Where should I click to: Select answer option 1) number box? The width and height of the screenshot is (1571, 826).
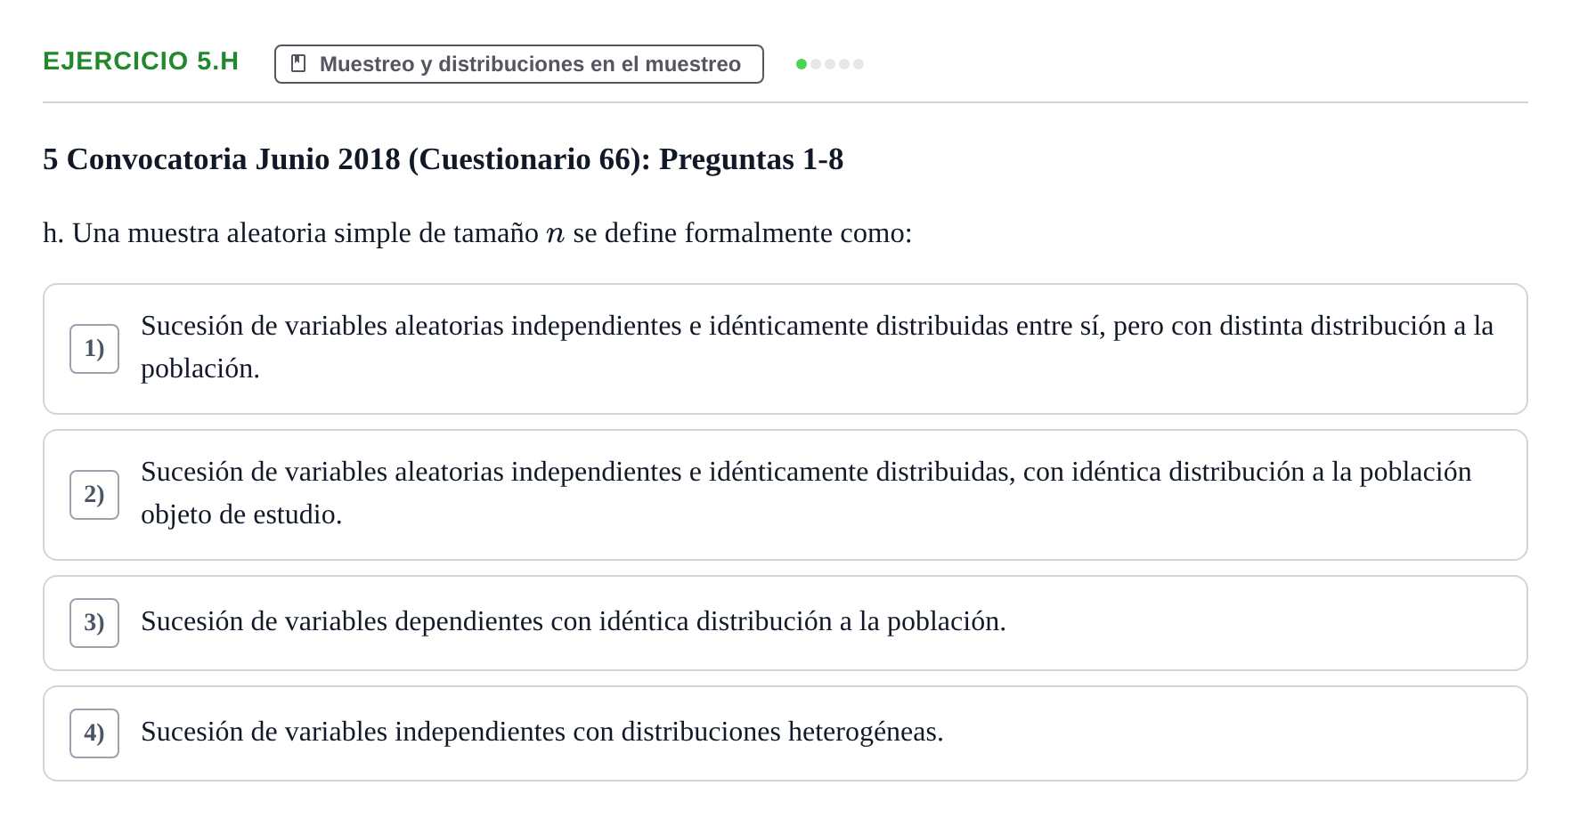click(94, 349)
